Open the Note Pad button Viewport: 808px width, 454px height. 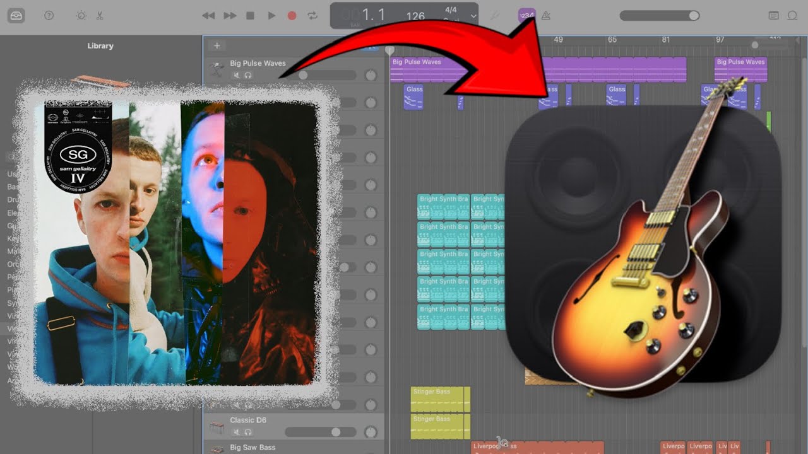coord(773,16)
